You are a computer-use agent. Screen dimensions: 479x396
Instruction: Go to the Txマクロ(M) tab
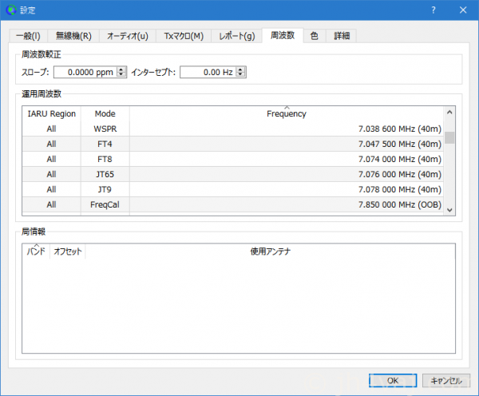click(183, 35)
